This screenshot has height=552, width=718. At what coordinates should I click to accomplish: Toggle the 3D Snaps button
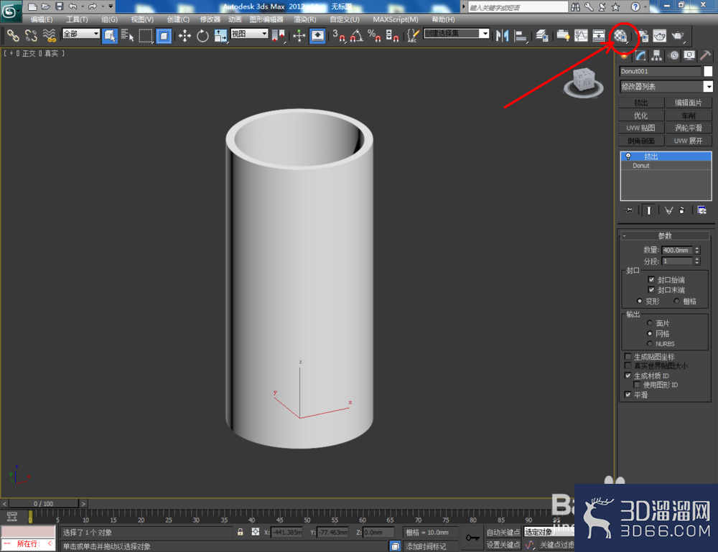tap(339, 36)
